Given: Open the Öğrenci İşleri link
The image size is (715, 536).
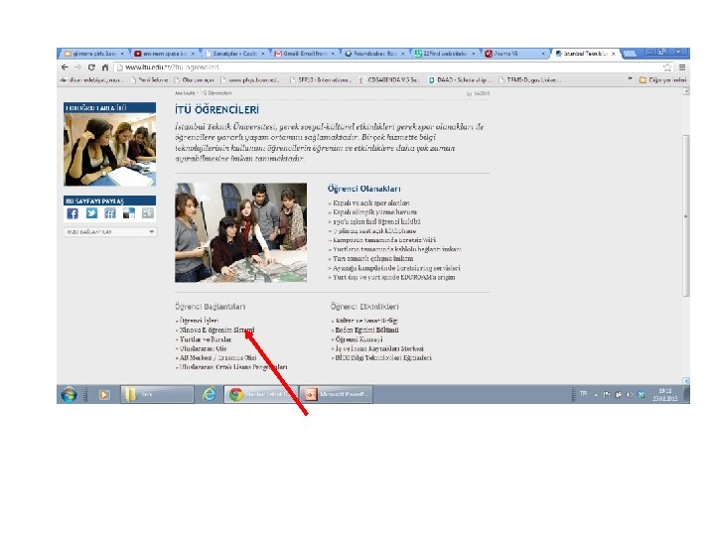Looking at the screenshot, I should [199, 321].
